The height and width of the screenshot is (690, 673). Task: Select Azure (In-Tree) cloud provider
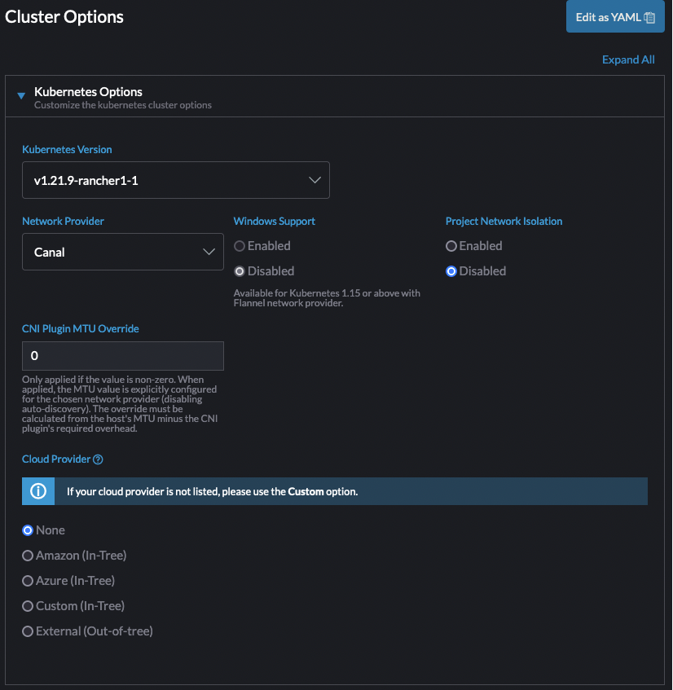tap(27, 580)
